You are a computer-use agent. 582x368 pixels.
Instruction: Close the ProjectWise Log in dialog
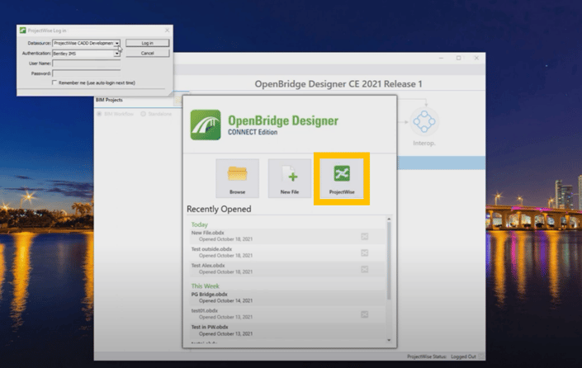pos(167,30)
